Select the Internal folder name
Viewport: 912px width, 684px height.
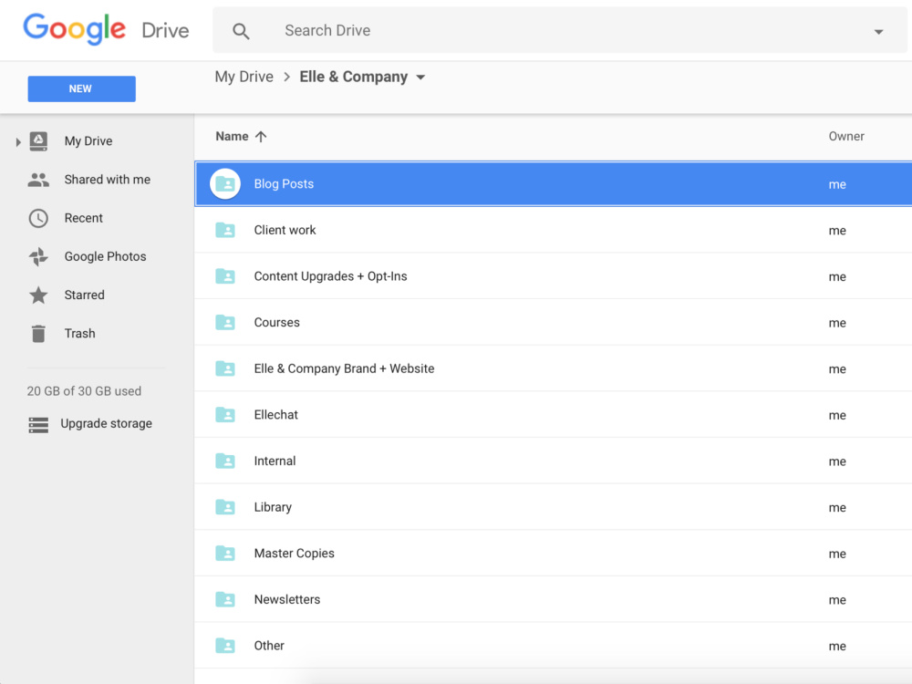coord(275,461)
